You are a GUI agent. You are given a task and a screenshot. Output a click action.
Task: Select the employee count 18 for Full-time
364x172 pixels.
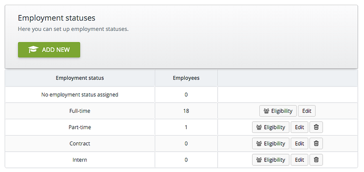click(186, 111)
